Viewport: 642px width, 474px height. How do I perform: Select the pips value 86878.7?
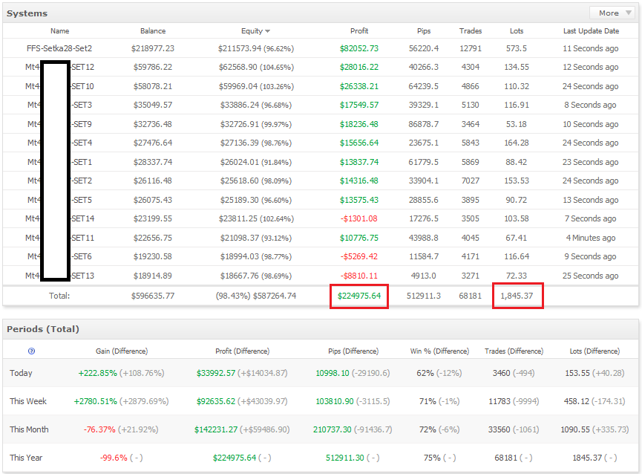click(424, 124)
